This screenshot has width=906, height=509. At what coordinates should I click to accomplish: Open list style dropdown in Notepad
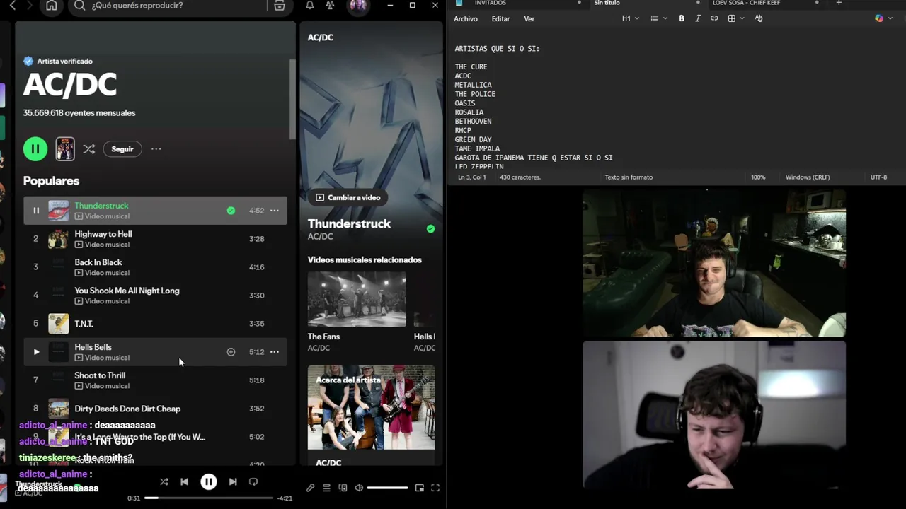pos(659,18)
